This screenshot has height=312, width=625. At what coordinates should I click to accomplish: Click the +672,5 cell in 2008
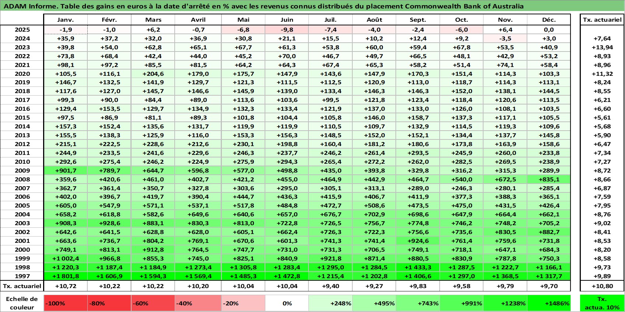(x=505, y=179)
